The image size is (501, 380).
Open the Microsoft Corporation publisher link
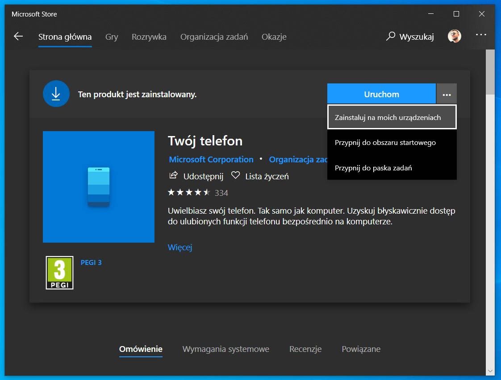click(x=211, y=159)
